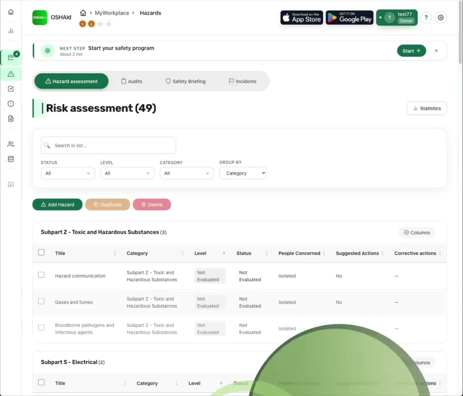The width and height of the screenshot is (463, 396).
Task: Dismiss the Next Step banner
Action: [436, 51]
